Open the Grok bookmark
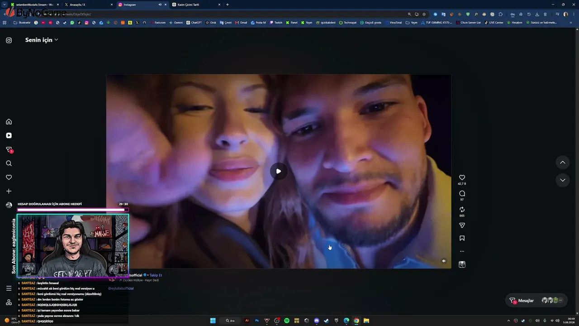The width and height of the screenshot is (579, 326). point(211,23)
